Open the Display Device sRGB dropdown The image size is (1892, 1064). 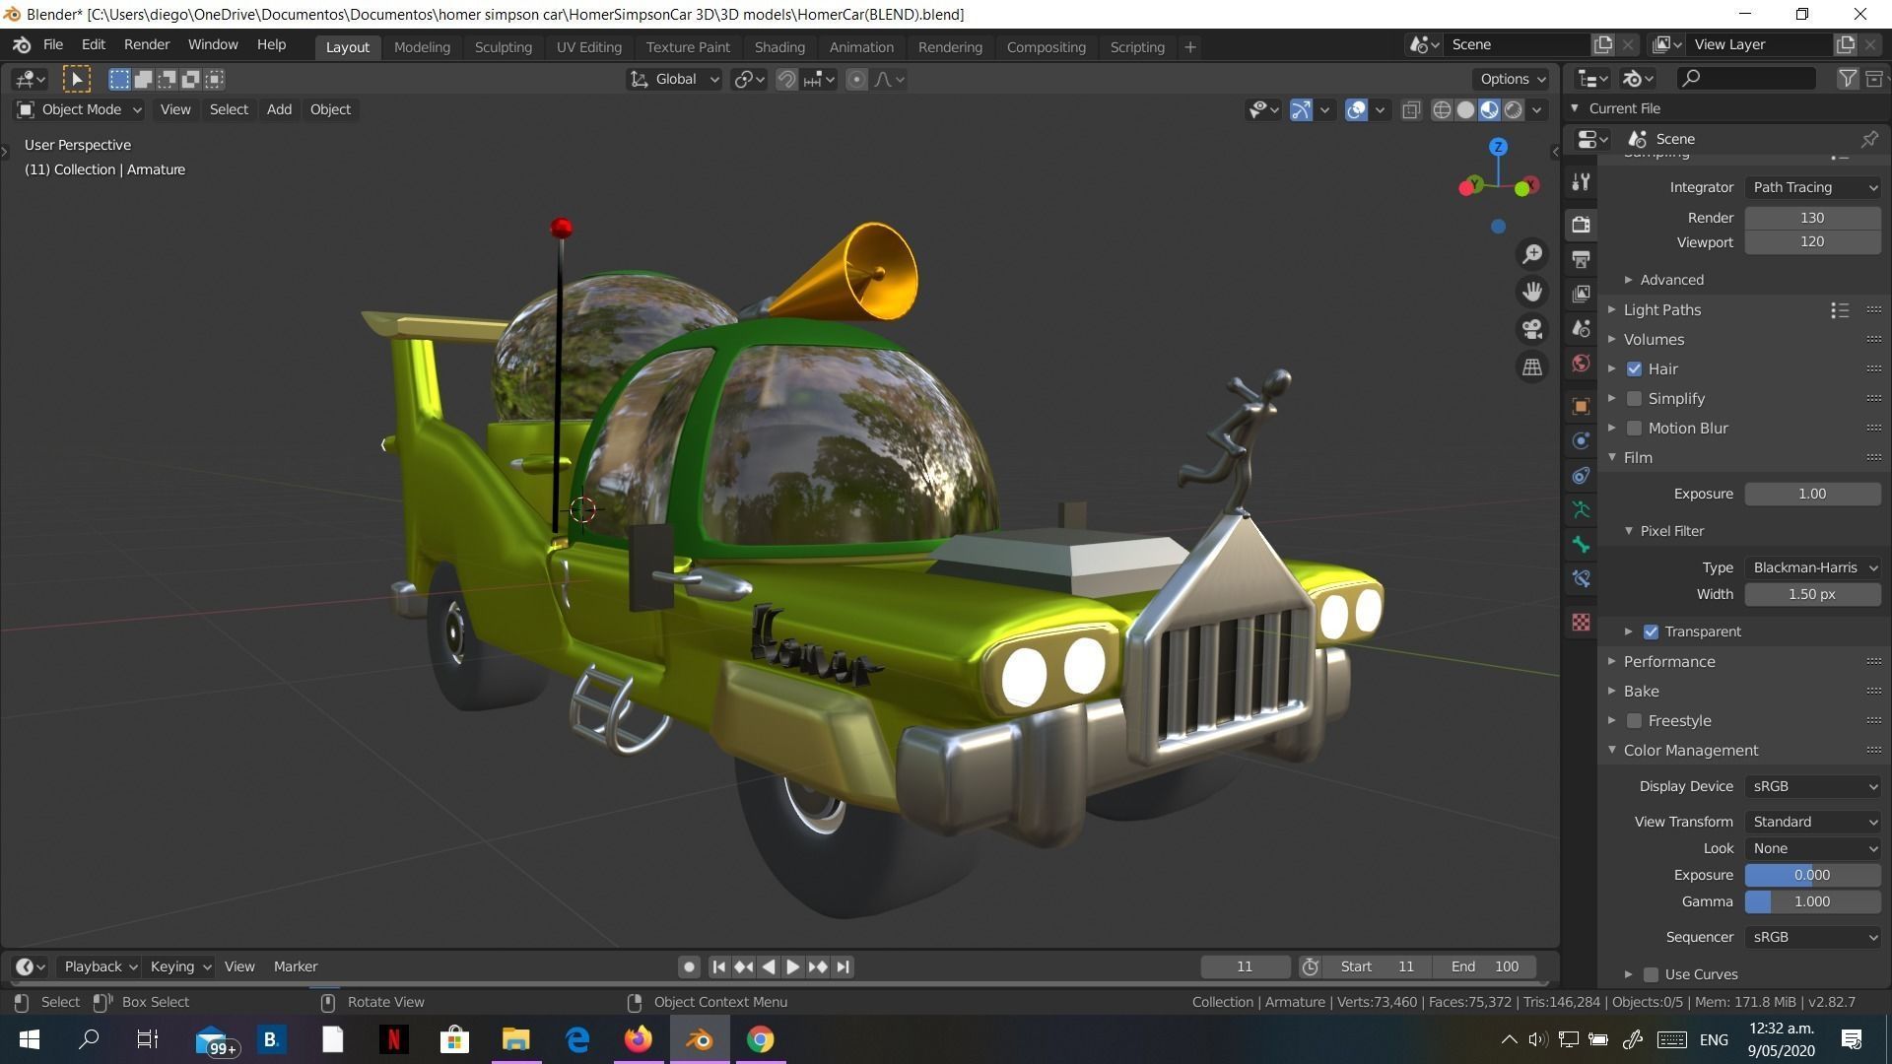(1812, 786)
